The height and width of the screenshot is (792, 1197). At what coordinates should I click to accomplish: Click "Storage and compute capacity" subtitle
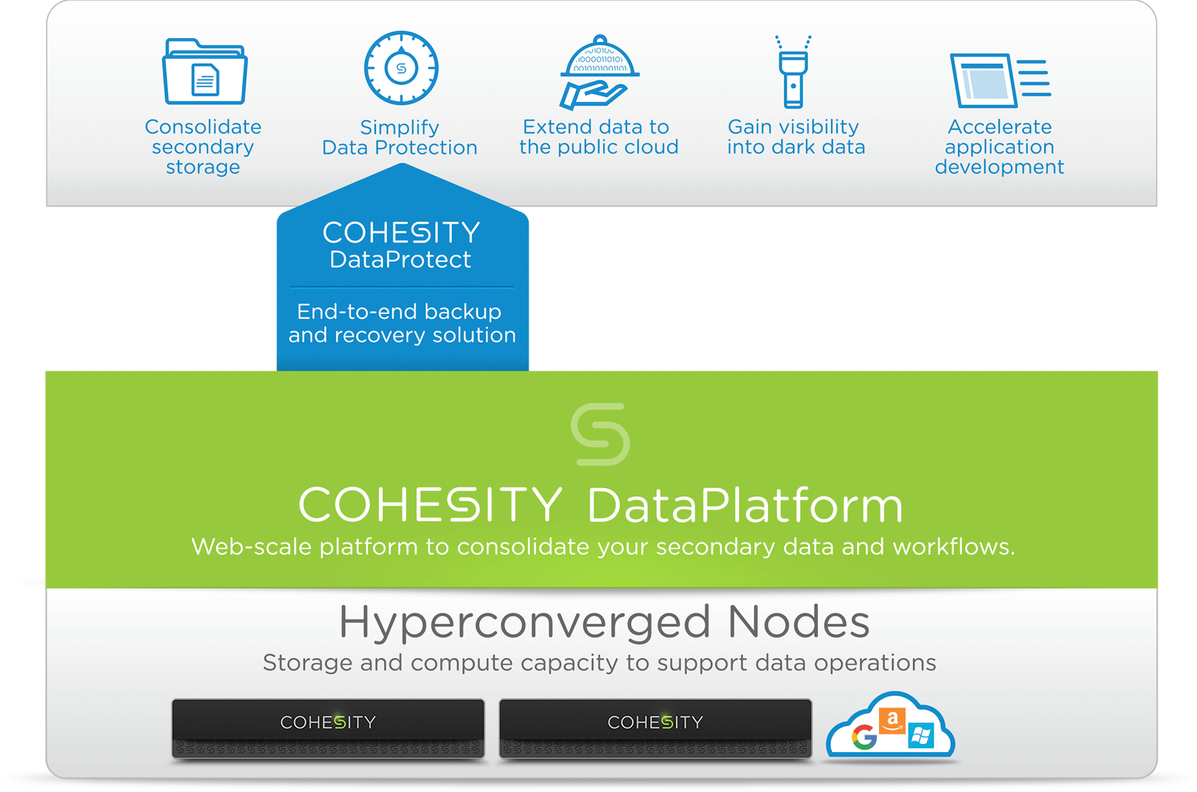tap(599, 663)
